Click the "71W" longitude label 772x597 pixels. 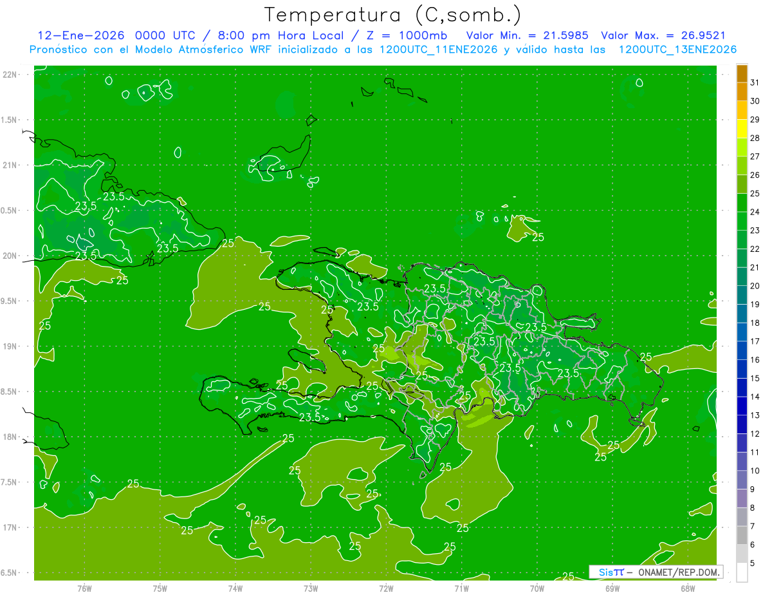click(x=461, y=589)
